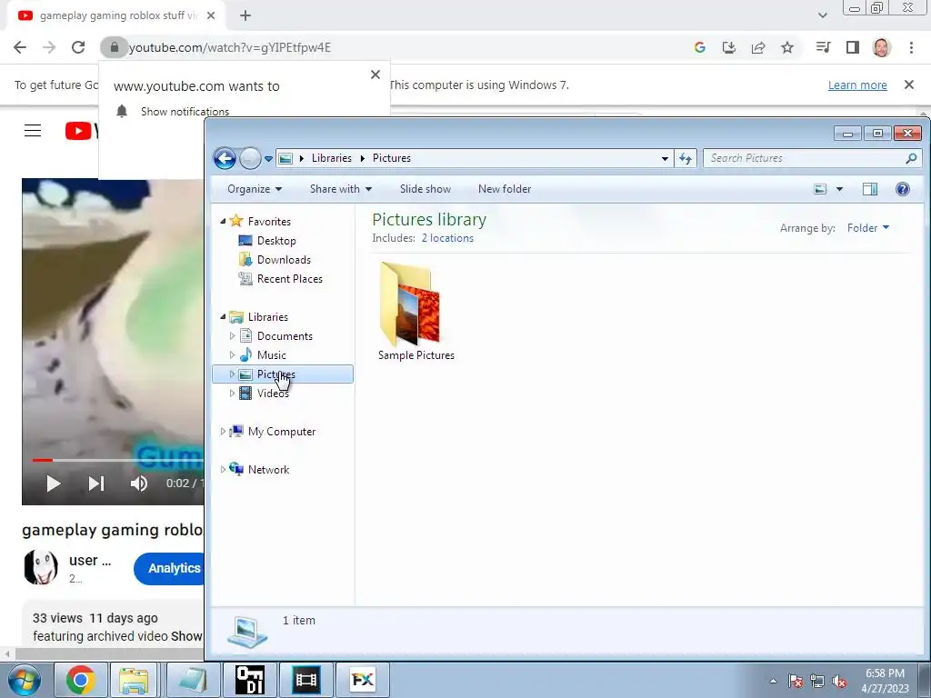Open Explorer help question mark icon
931x698 pixels.
tap(903, 189)
